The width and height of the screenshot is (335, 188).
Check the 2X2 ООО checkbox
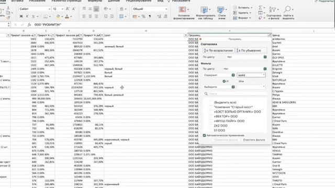210,125
